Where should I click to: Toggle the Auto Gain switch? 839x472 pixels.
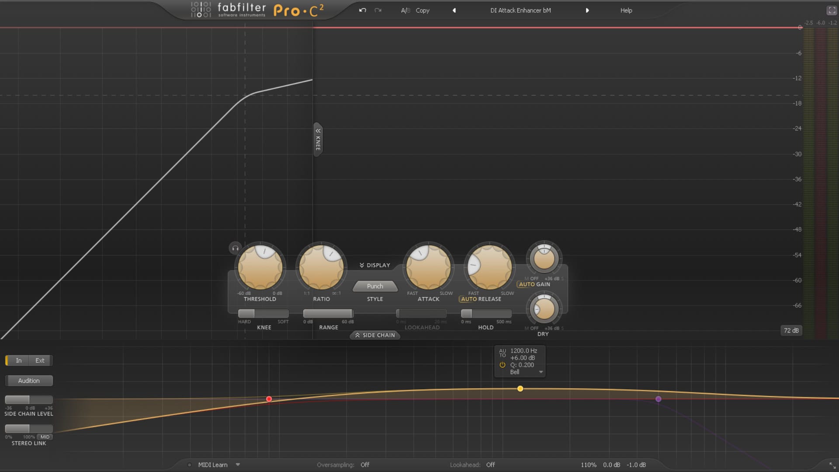(x=527, y=284)
